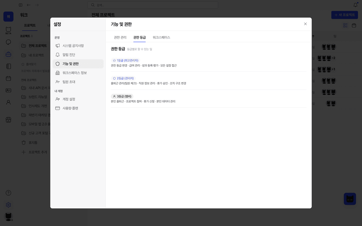Switch to list view icon
This screenshot has height=226, width=362.
pos(345,25)
